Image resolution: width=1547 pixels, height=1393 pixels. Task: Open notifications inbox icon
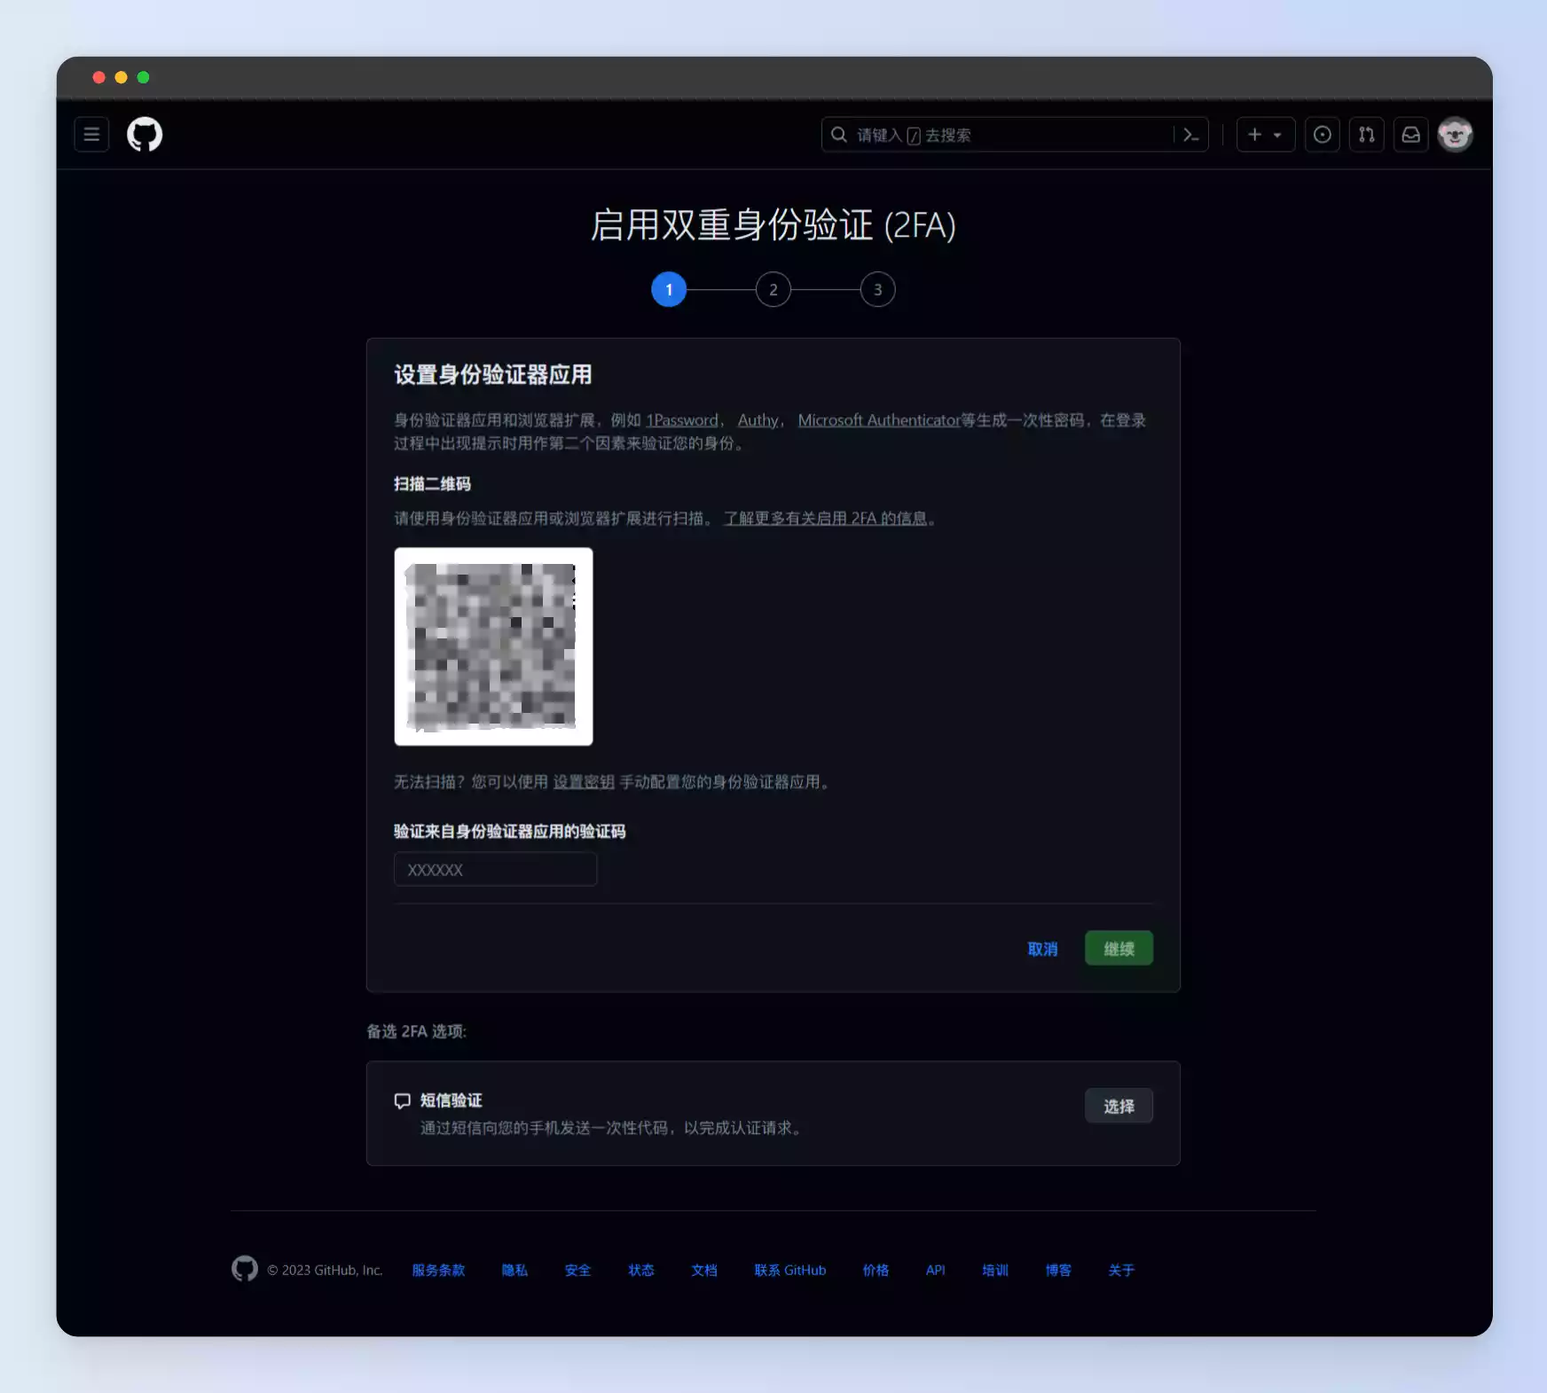(x=1411, y=135)
